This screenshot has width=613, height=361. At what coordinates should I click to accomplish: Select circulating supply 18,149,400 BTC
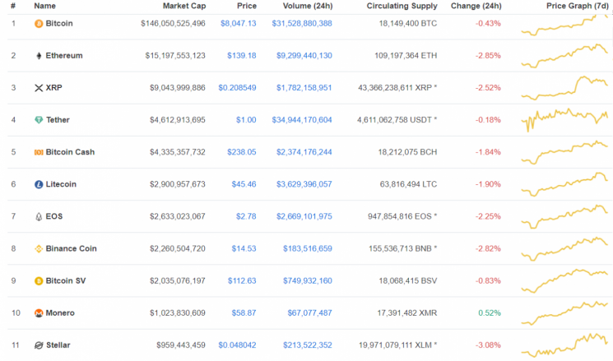408,24
